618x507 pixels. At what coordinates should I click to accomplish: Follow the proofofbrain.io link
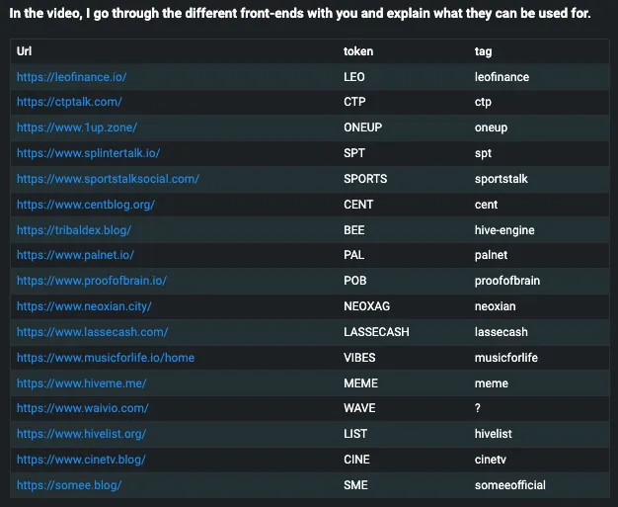[x=92, y=281]
